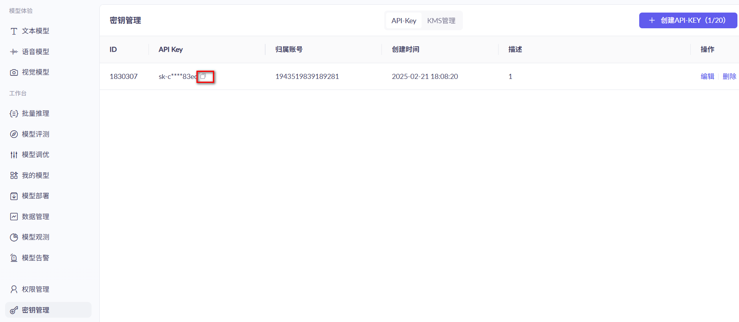The image size is (739, 322).
Task: Click the 权限管理 user icon
Action: (x=14, y=289)
